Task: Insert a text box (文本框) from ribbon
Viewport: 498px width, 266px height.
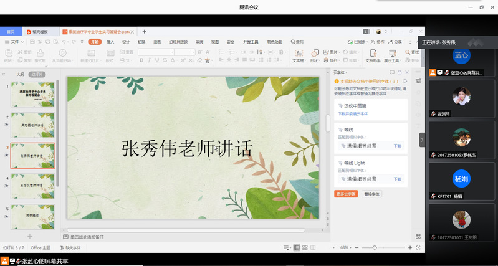Action: pos(299,54)
